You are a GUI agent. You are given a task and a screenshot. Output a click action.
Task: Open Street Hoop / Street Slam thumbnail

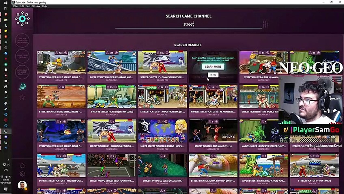click(x=112, y=166)
